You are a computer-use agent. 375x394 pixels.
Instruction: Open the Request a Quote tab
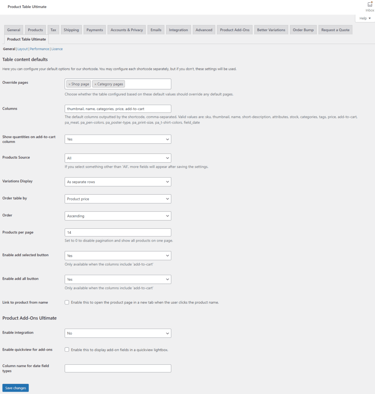coord(335,30)
